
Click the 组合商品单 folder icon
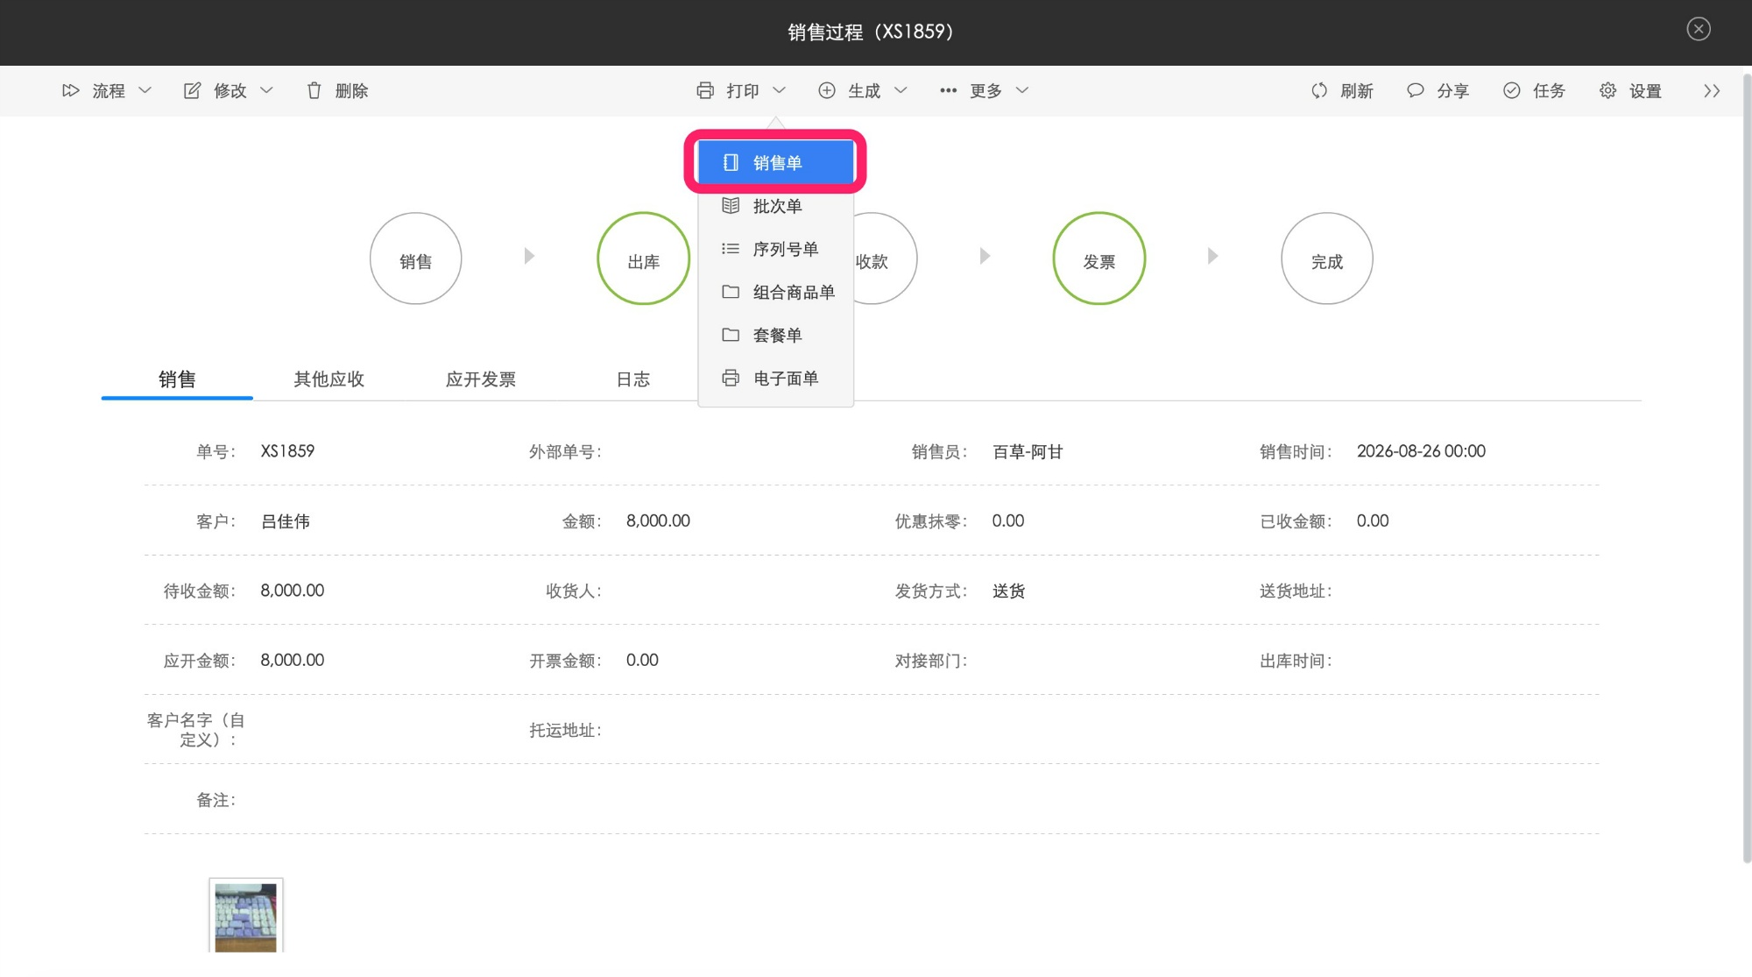pos(731,291)
